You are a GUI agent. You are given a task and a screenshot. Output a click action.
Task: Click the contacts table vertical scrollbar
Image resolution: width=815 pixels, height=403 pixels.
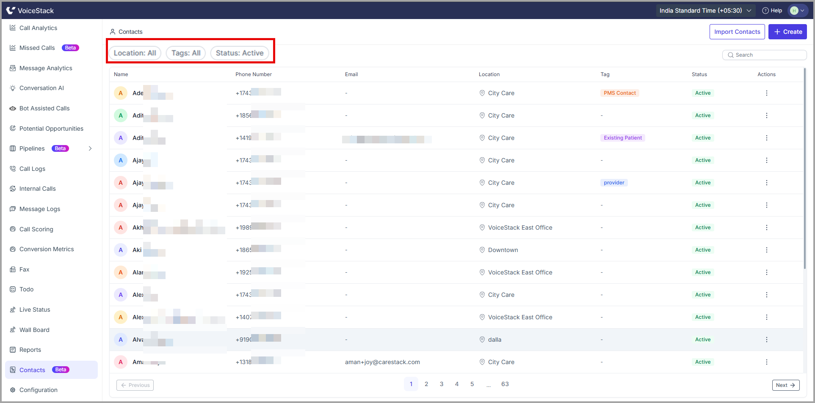click(805, 168)
